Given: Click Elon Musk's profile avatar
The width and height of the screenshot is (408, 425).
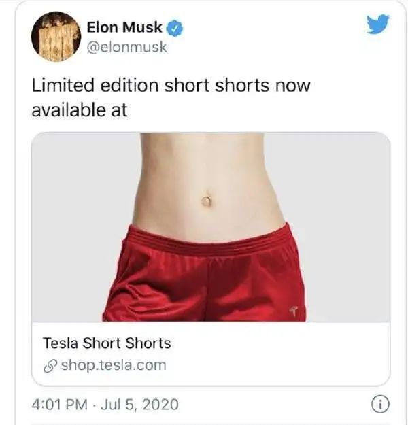Looking at the screenshot, I should [x=56, y=36].
